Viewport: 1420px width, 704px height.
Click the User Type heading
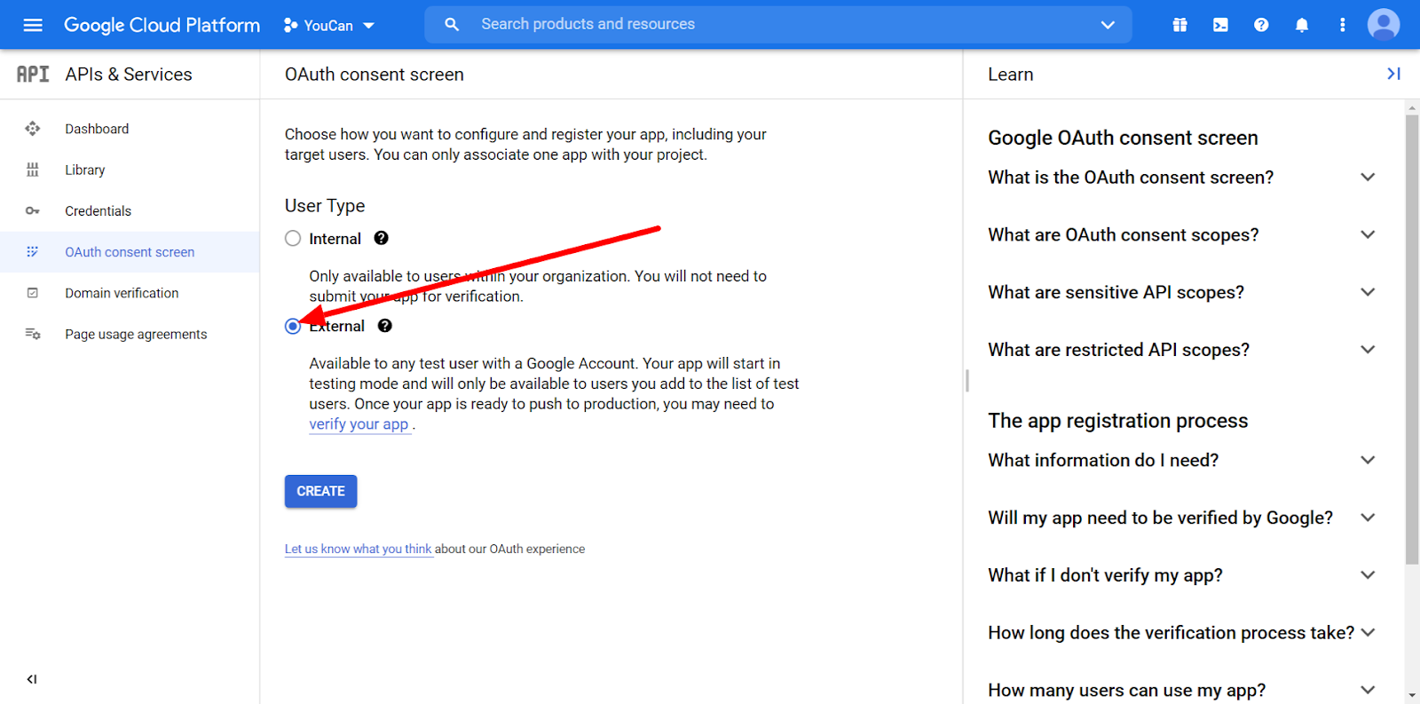pos(325,206)
